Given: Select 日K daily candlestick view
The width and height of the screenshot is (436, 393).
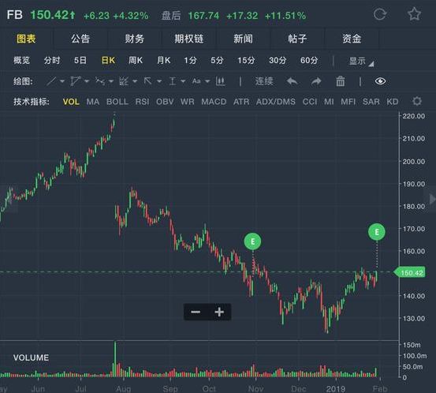Looking at the screenshot, I should [x=108, y=61].
